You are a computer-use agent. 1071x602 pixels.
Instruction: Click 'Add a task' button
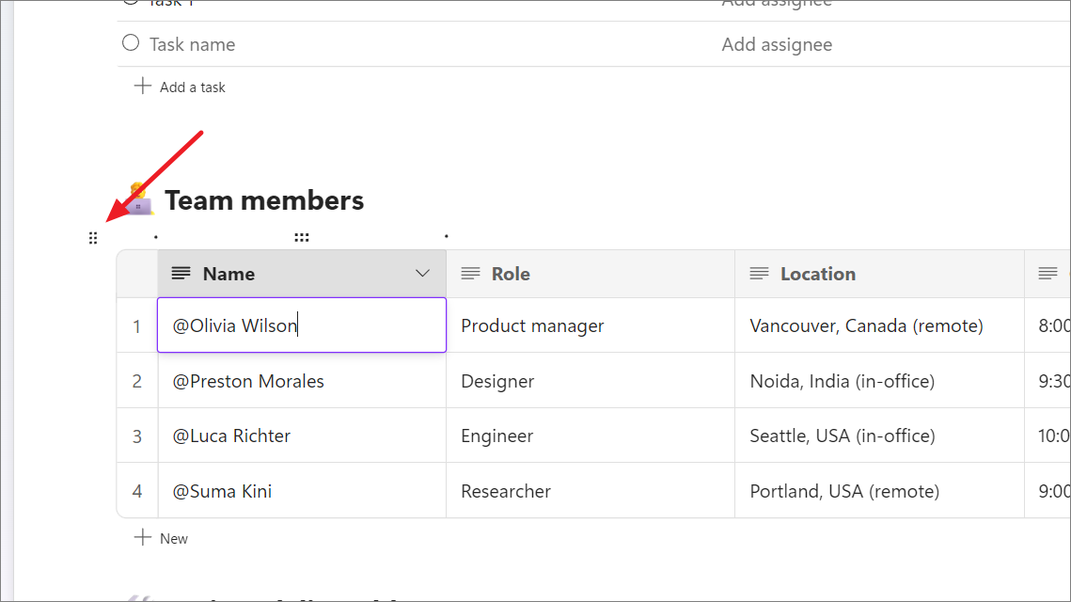click(192, 87)
